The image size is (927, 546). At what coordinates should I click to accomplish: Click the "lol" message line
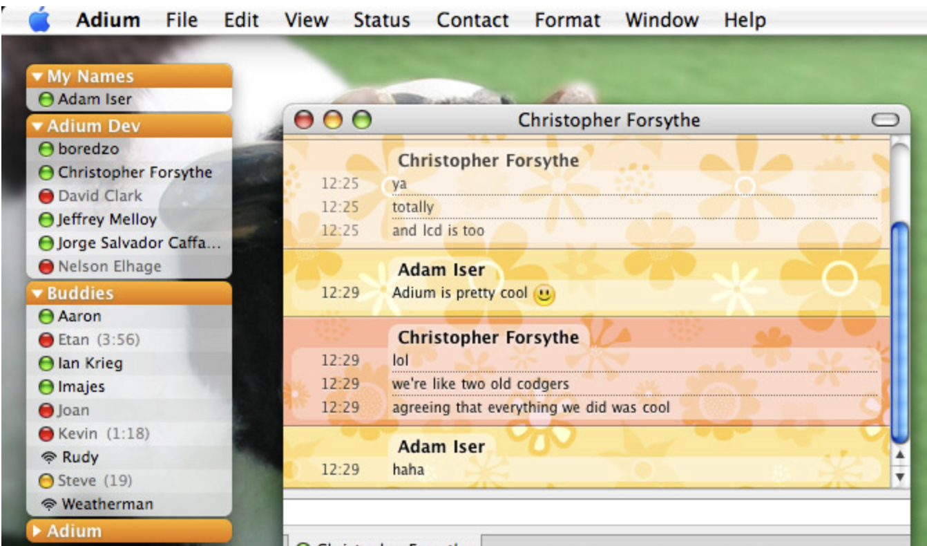[401, 360]
